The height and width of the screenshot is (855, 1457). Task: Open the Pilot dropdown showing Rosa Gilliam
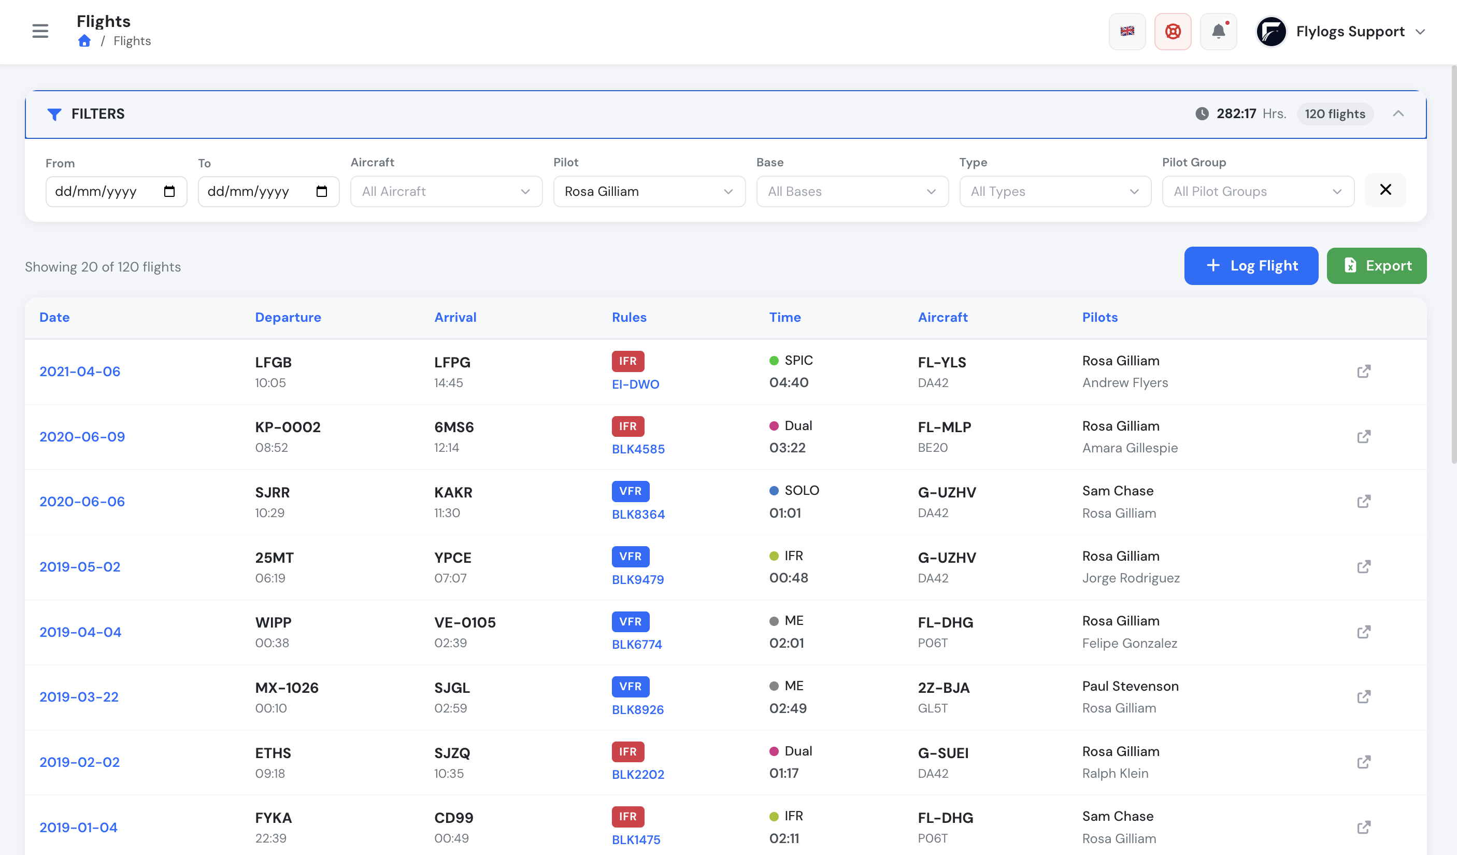649,191
